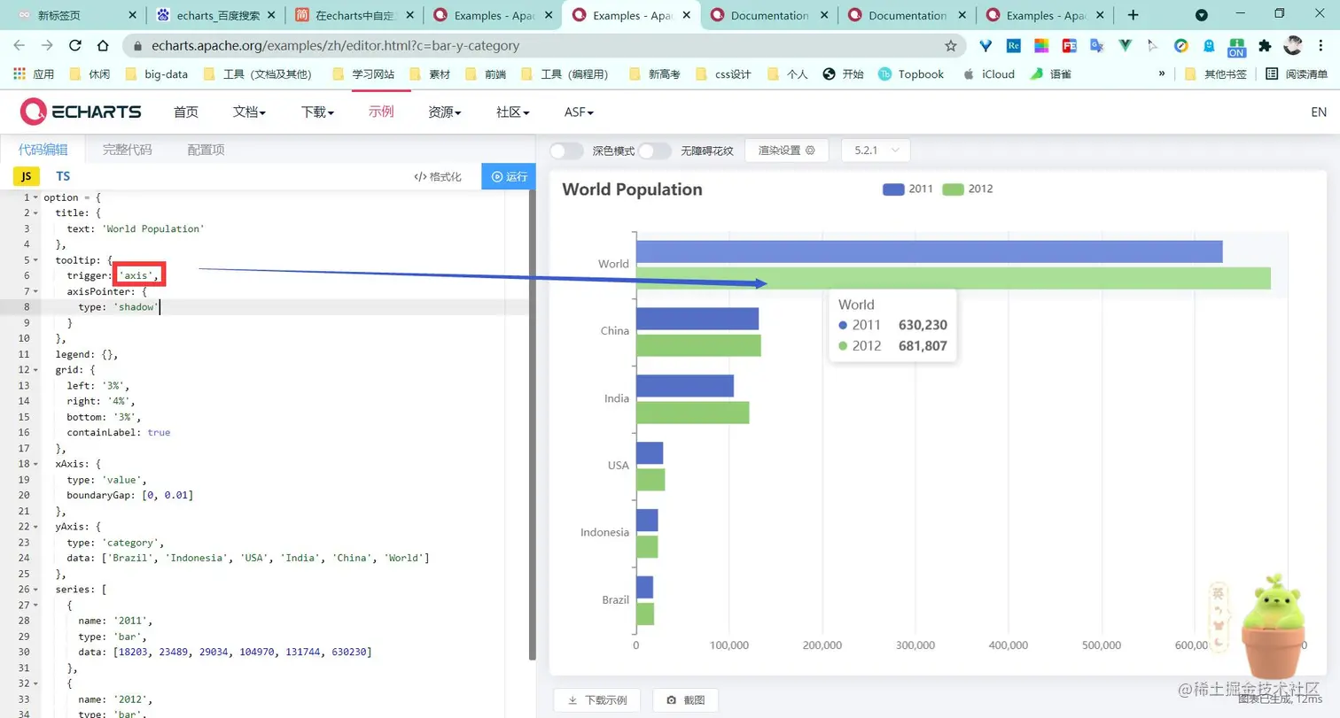Viewport: 1340px width, 718px height.
Task: Expand the 文档 navigation dropdown
Action: pos(249,112)
